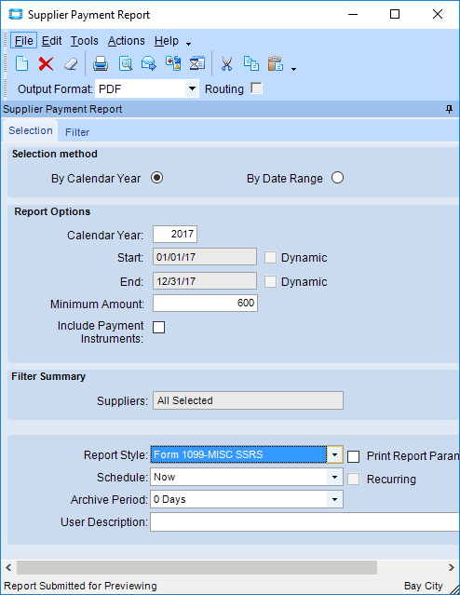This screenshot has height=595, width=460.
Task: Click the clipboard paste icon
Action: [x=276, y=63]
